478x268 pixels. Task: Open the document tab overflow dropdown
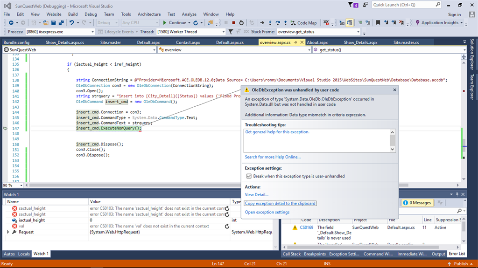click(x=464, y=42)
